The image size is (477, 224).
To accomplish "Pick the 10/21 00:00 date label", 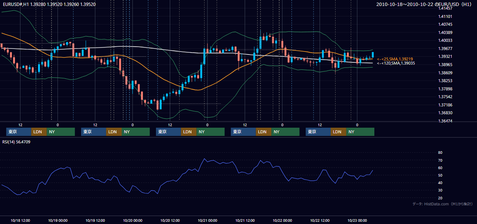I will tap(208, 220).
